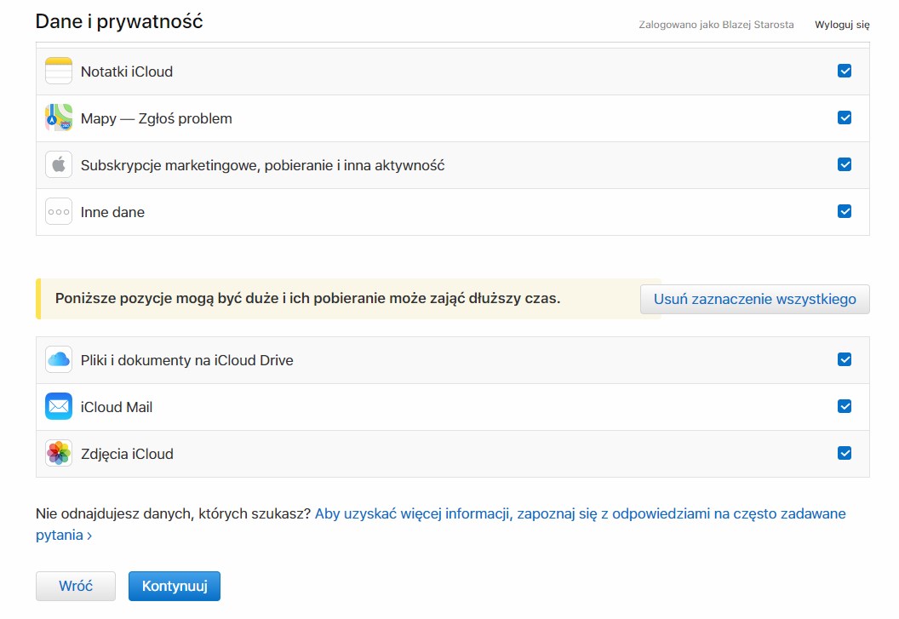899x619 pixels.
Task: Toggle the Inne dane checkbox
Action: coord(845,211)
